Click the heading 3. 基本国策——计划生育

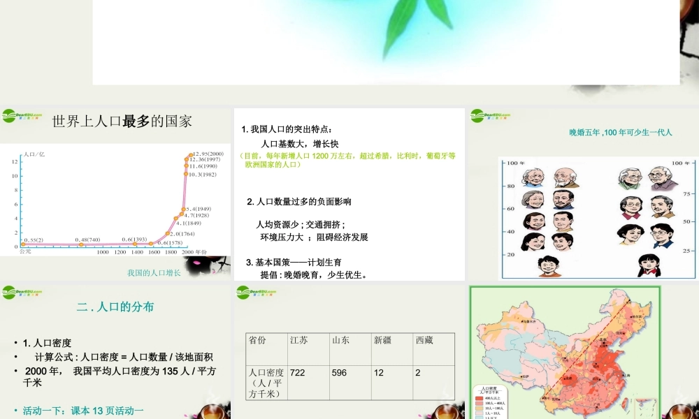(x=294, y=263)
